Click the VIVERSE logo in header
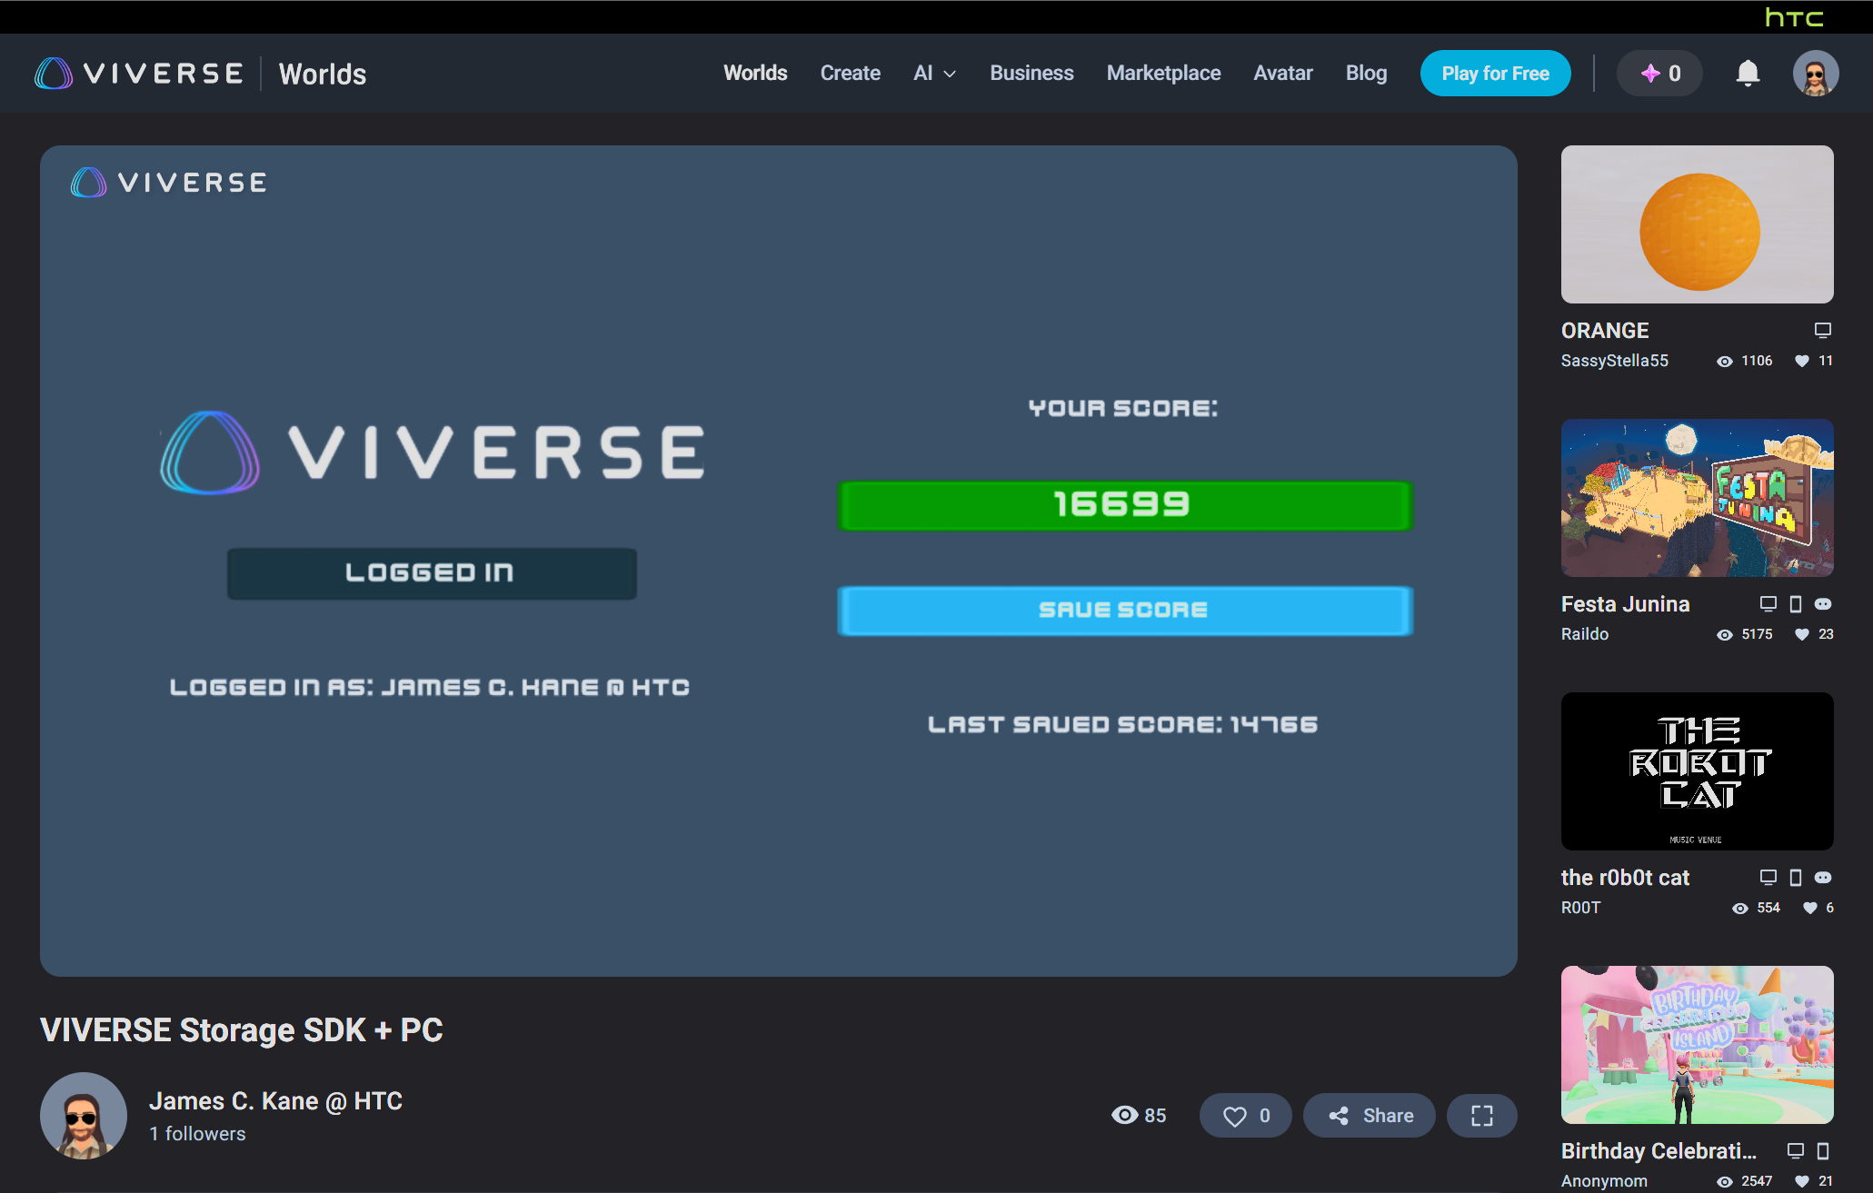Viewport: 1873px width, 1193px height. [140, 74]
